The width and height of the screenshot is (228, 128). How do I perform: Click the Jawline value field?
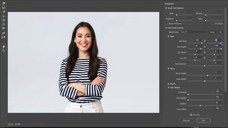click(218, 103)
